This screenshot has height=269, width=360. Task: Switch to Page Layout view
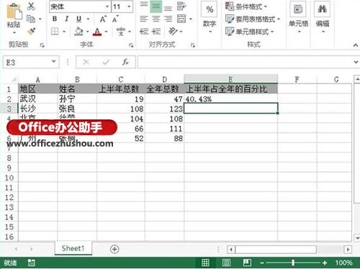pos(226,263)
